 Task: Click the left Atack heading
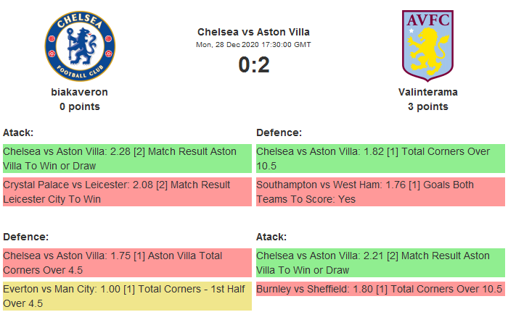18,132
